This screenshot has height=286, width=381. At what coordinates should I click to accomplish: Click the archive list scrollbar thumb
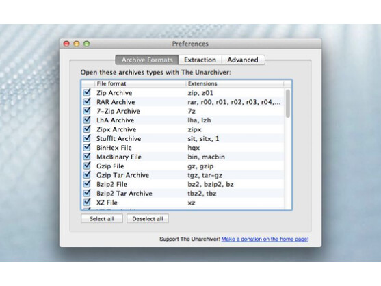click(288, 103)
